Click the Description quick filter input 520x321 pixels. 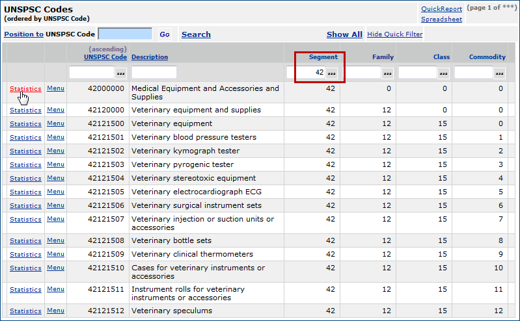click(154, 72)
